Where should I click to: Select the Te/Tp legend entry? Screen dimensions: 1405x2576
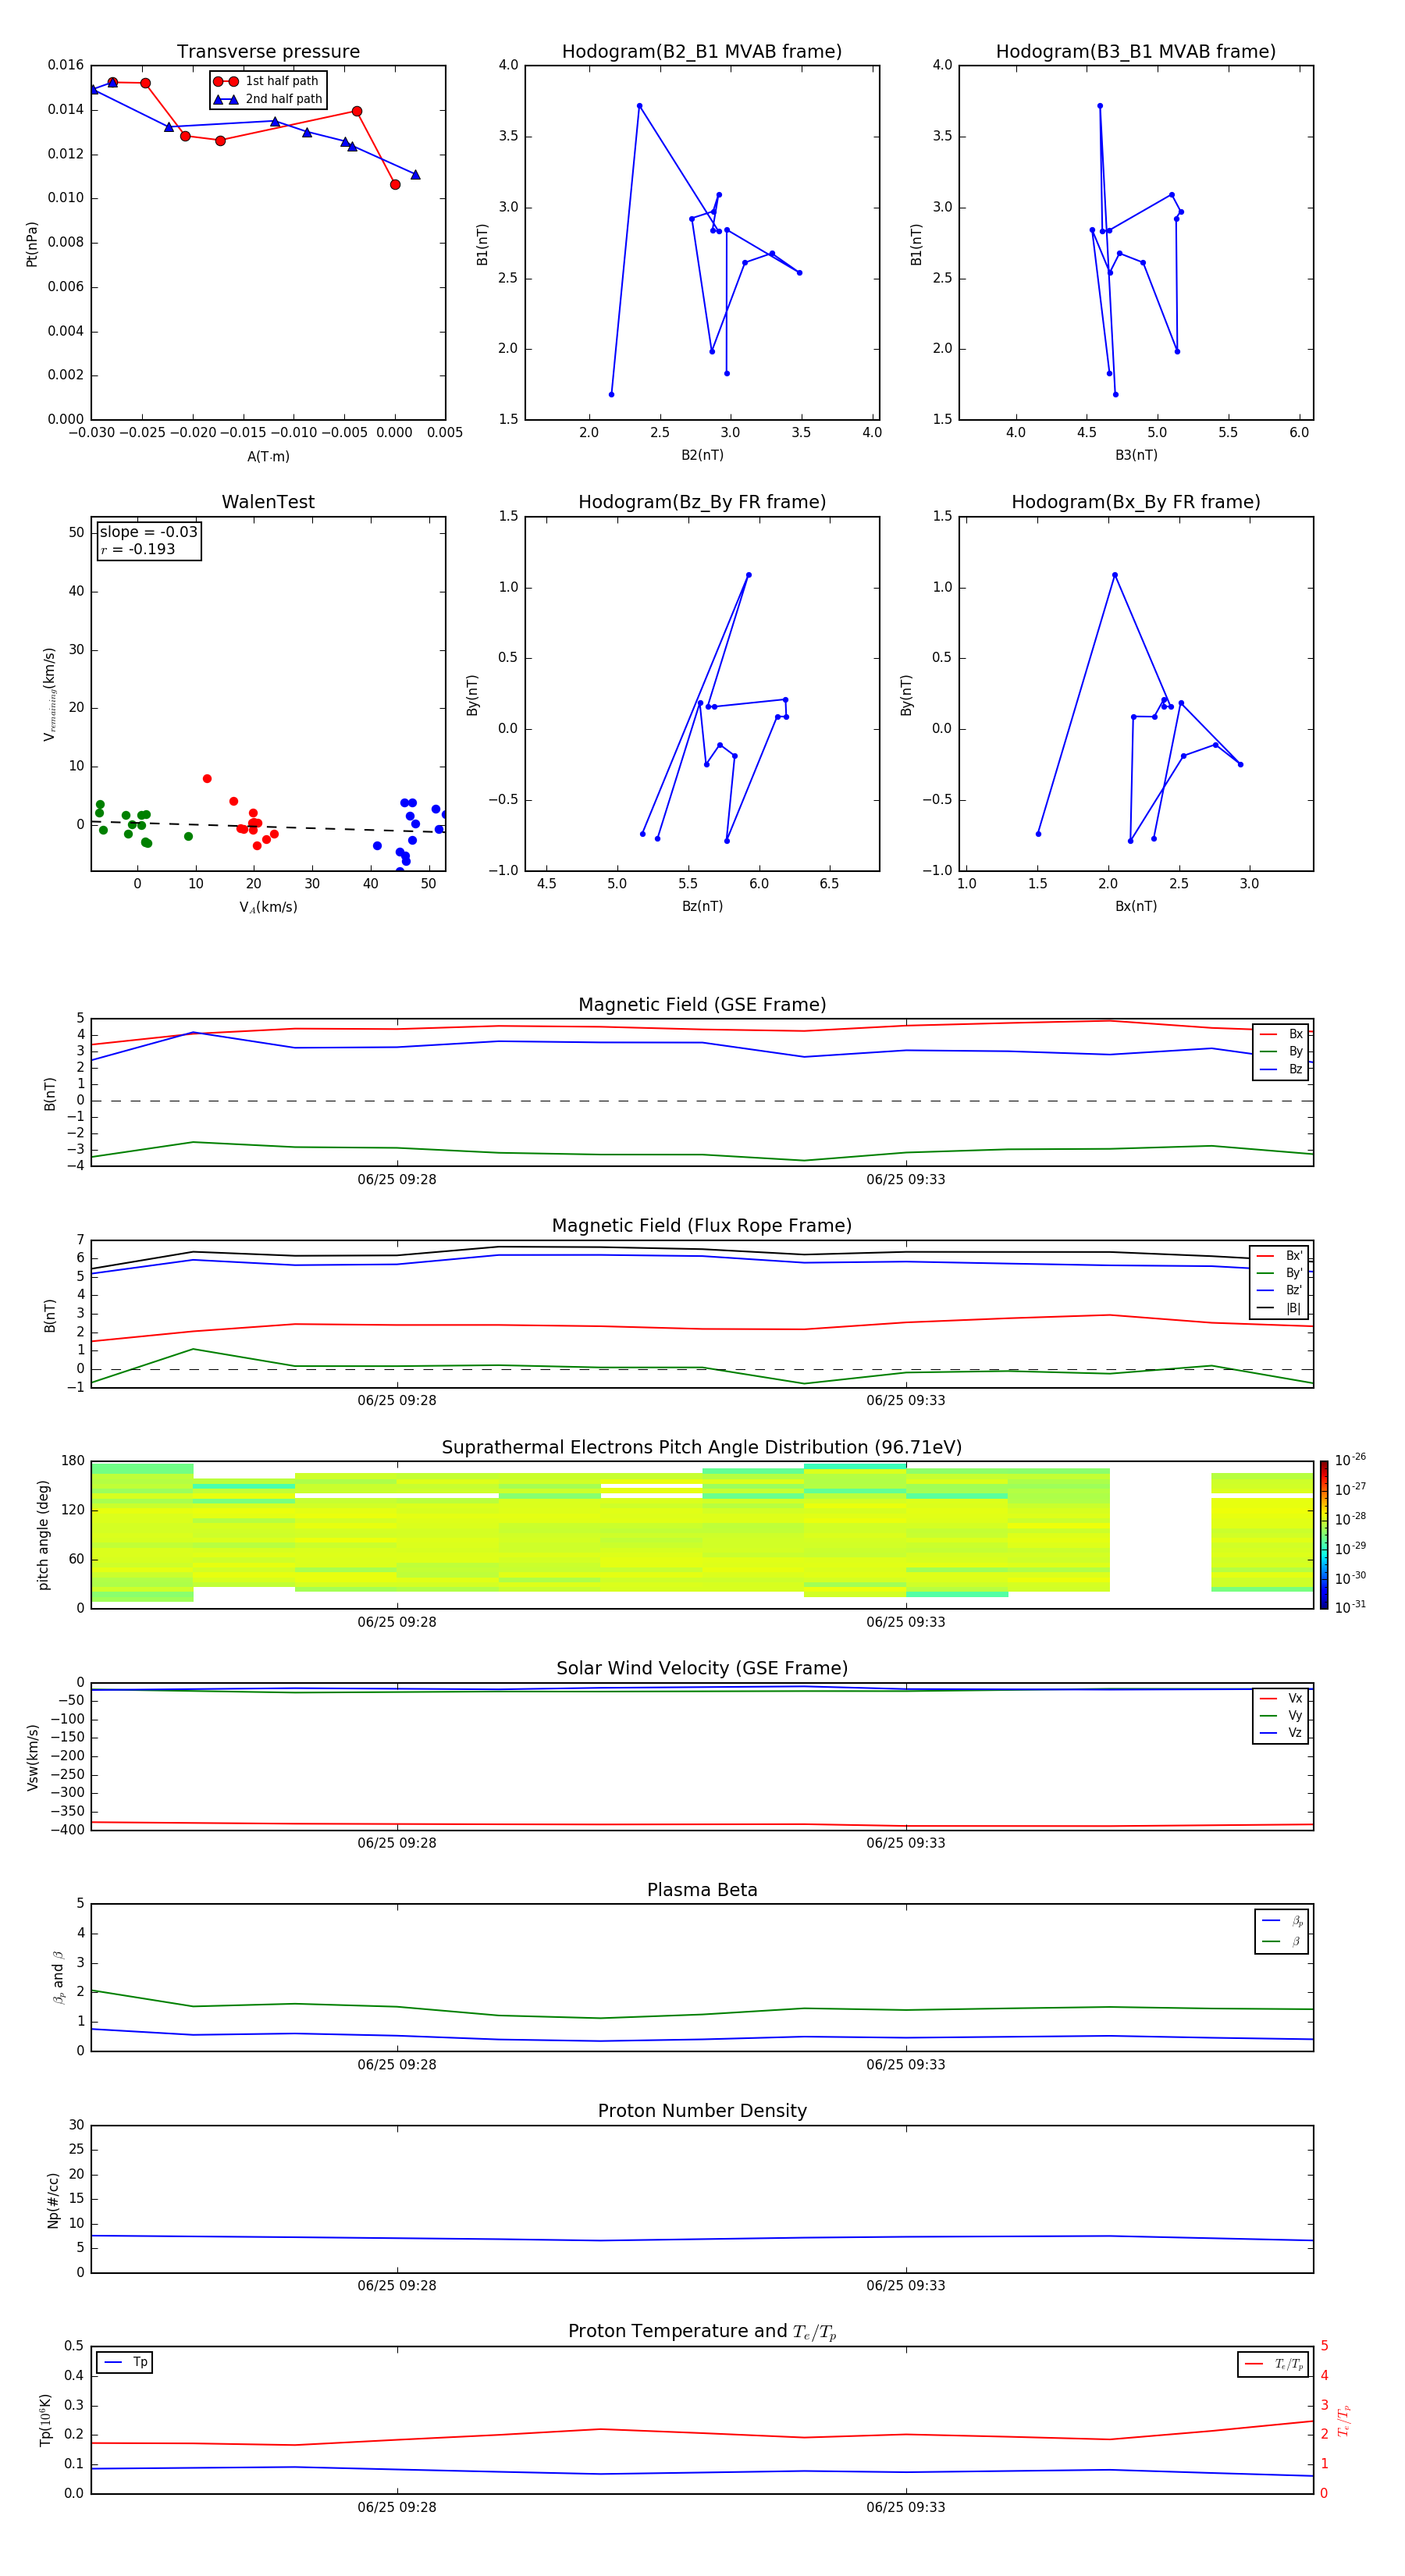point(1274,2364)
